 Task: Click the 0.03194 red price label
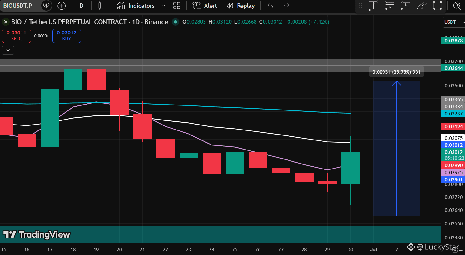453,127
